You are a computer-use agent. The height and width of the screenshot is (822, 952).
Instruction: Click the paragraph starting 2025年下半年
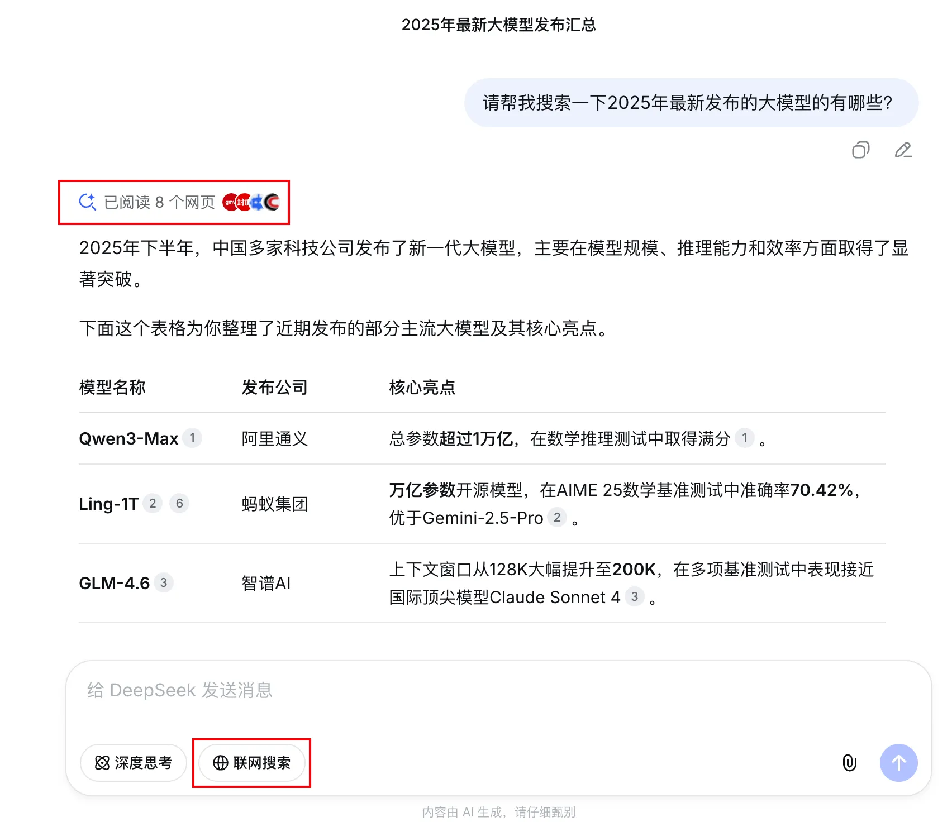[494, 263]
